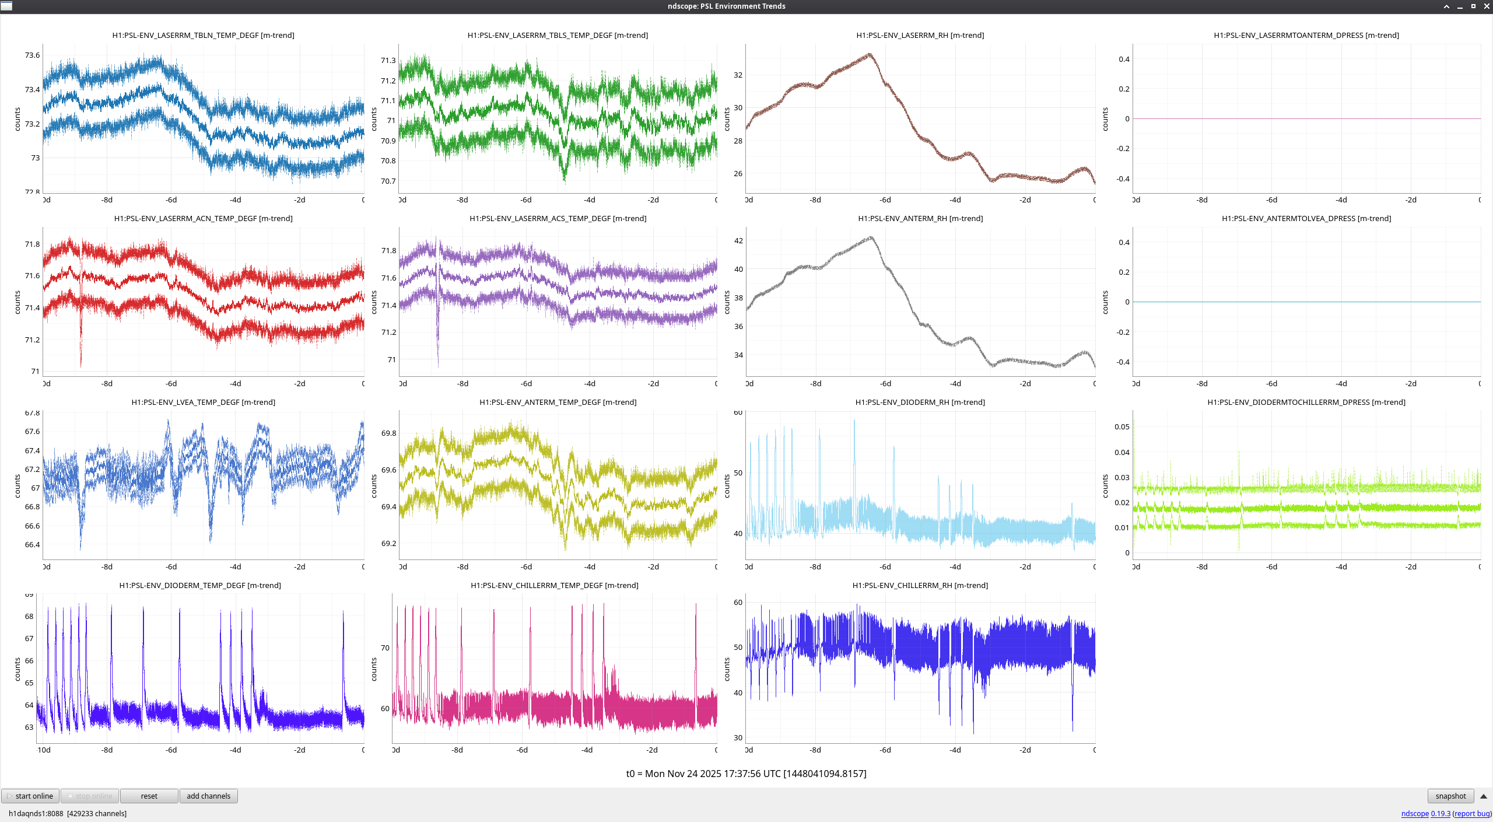Shade window with the up-caret title icon

(1446, 6)
